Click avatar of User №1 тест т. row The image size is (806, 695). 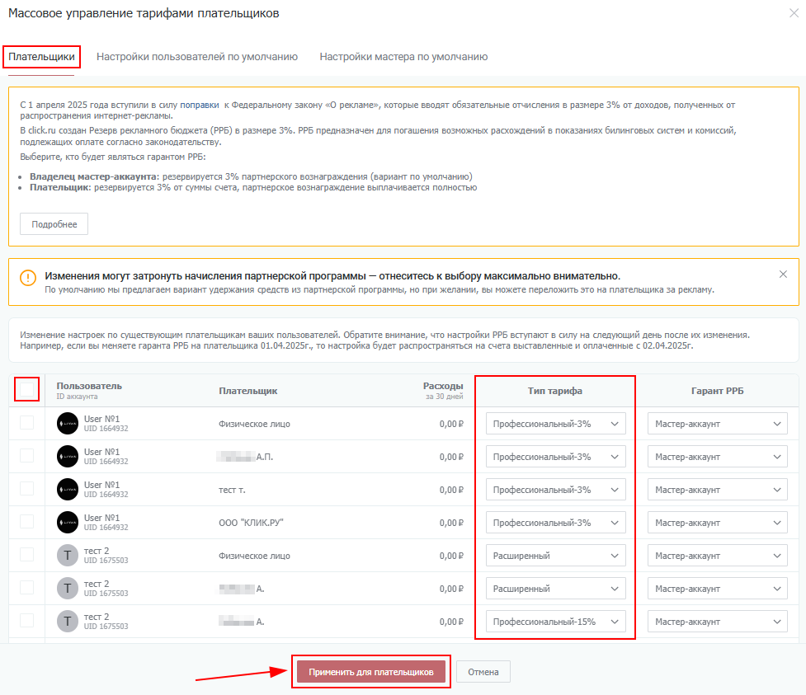tap(68, 490)
